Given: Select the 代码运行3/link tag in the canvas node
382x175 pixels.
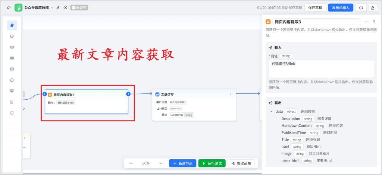Looking at the screenshot, I should (x=66, y=103).
